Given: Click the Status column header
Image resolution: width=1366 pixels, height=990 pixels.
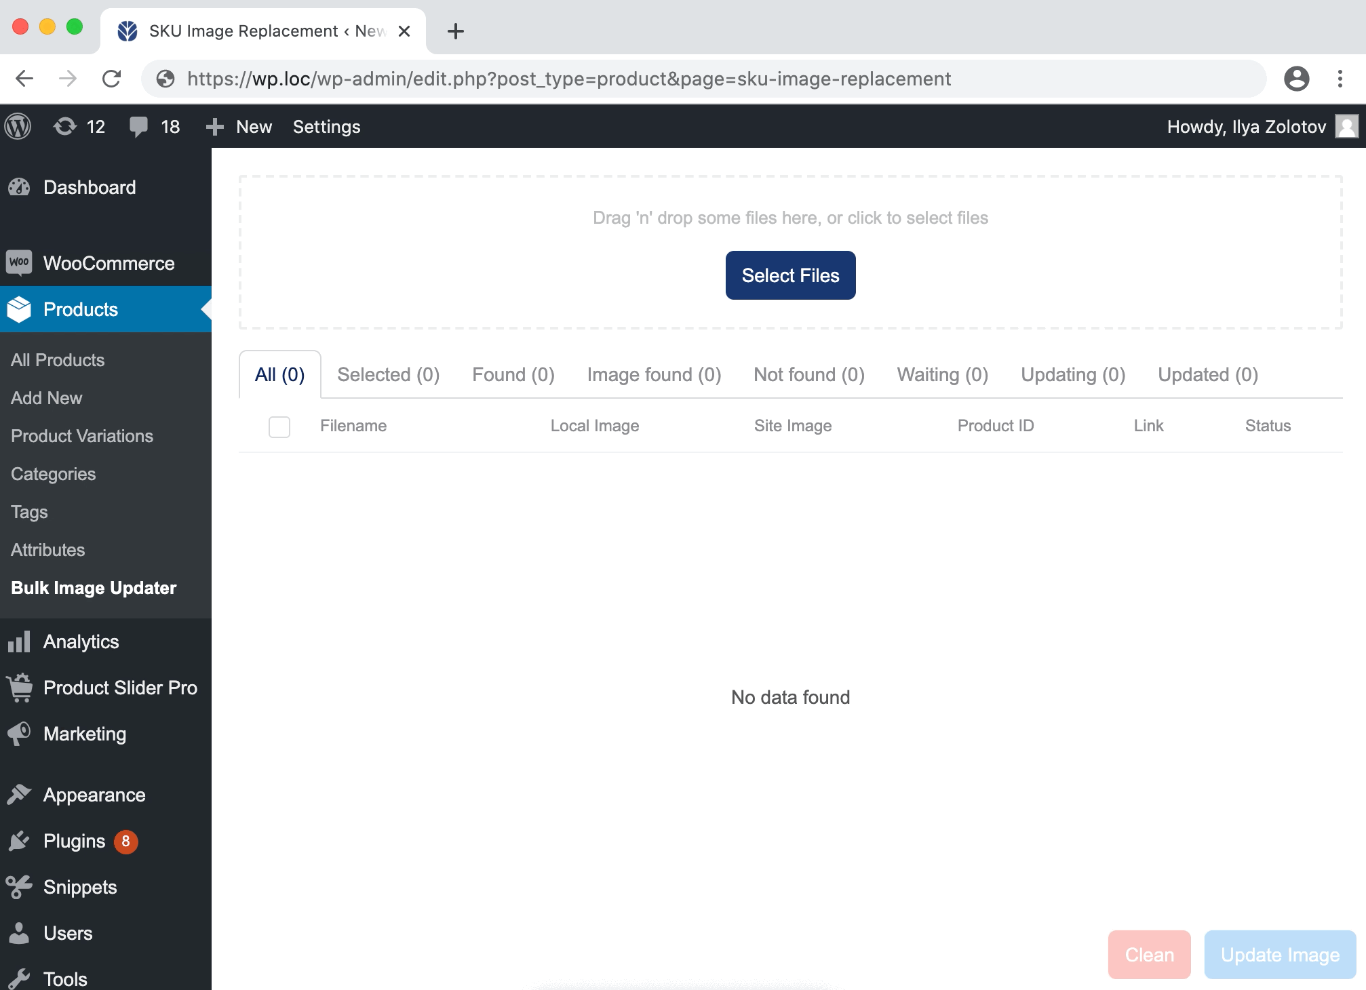Looking at the screenshot, I should pyautogui.click(x=1268, y=426).
